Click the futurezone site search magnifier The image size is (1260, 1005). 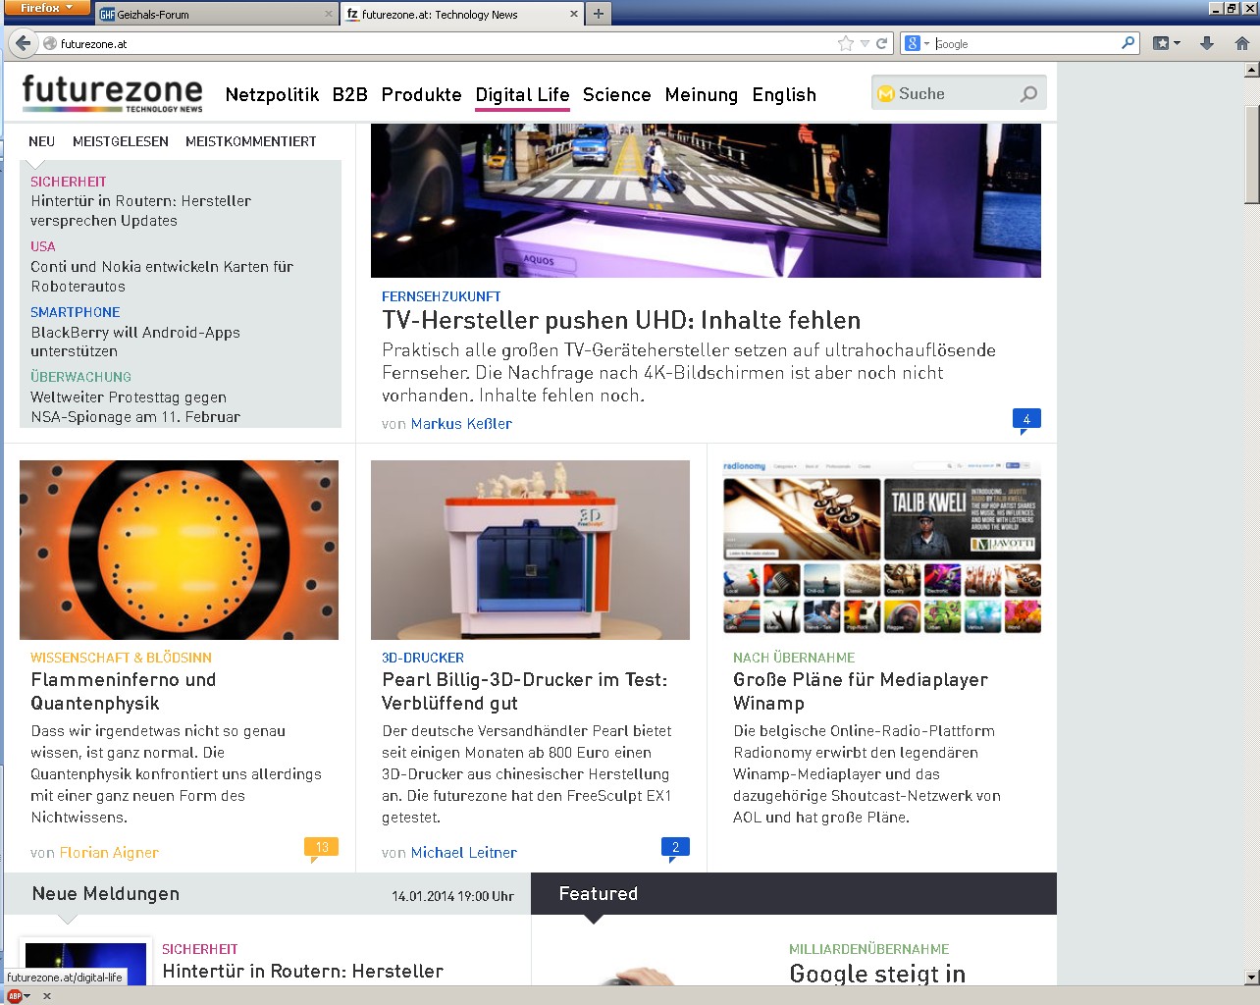tap(1028, 94)
